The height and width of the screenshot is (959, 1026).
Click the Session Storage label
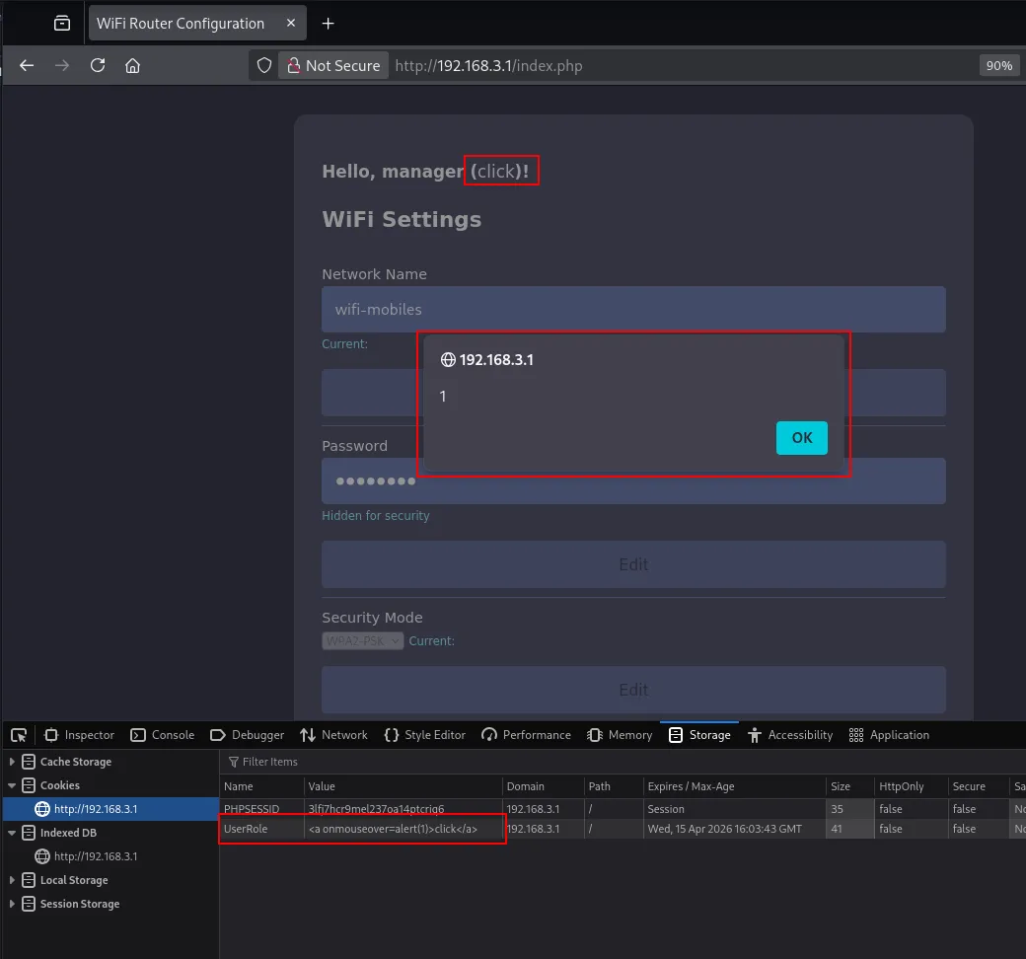tap(80, 904)
